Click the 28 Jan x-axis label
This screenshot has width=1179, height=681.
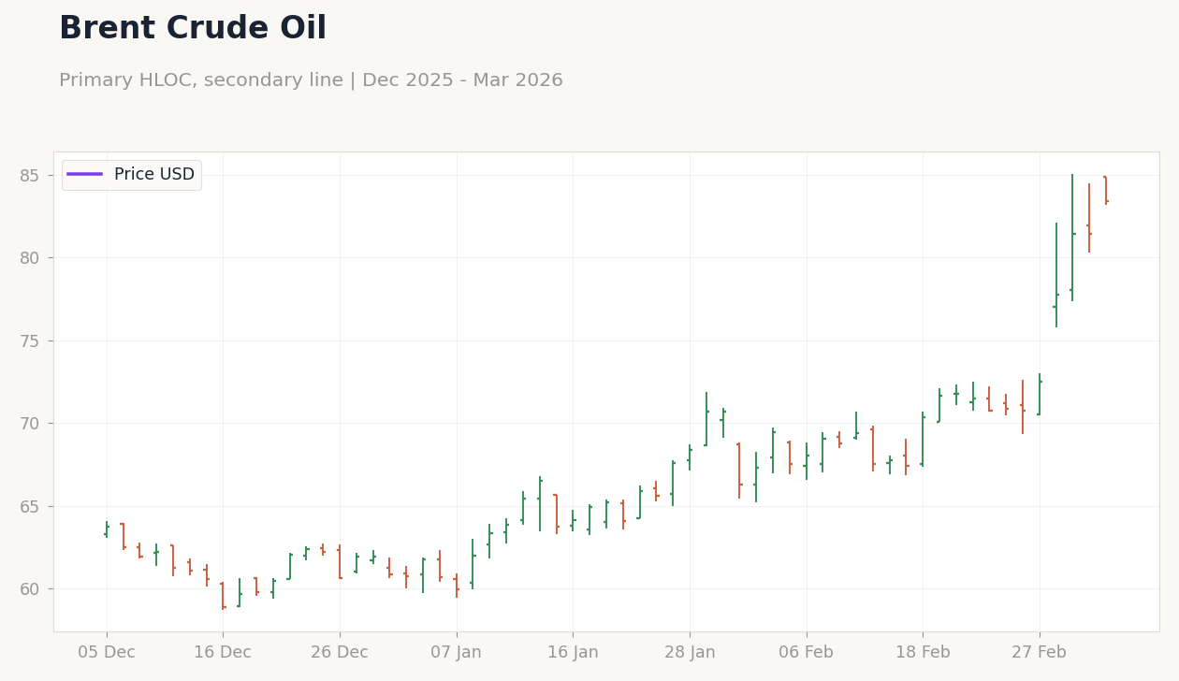tap(690, 653)
